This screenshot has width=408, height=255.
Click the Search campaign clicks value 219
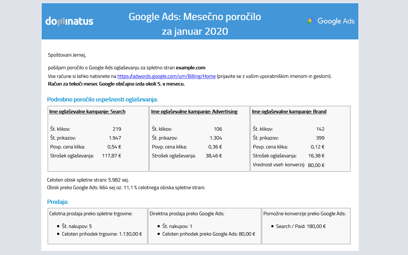117,129
